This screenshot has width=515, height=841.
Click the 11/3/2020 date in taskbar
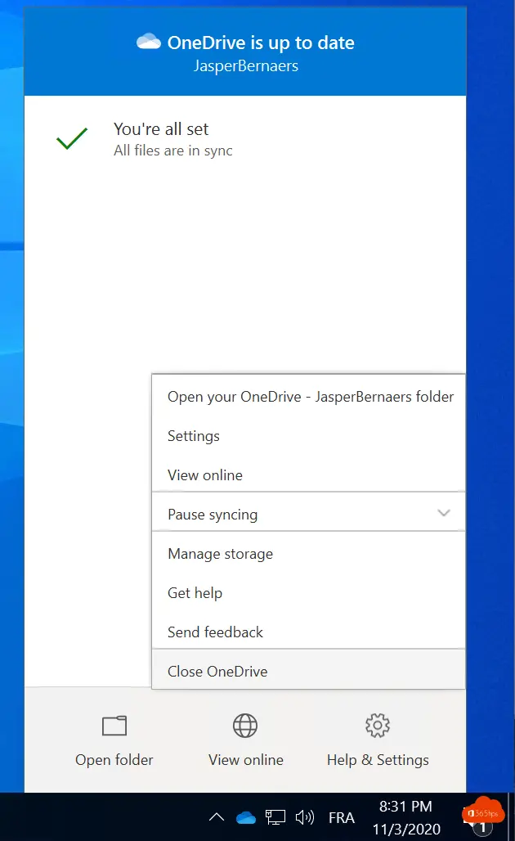(406, 830)
